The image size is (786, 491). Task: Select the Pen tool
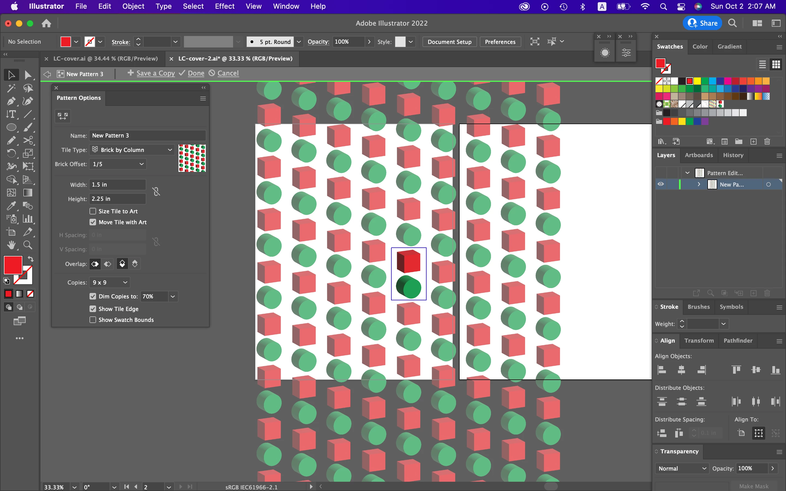pos(11,101)
